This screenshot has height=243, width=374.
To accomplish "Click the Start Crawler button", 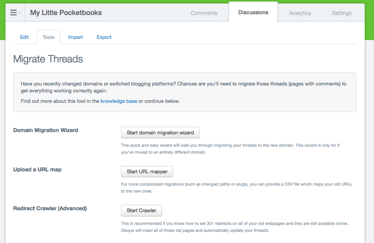I will [142, 211].
